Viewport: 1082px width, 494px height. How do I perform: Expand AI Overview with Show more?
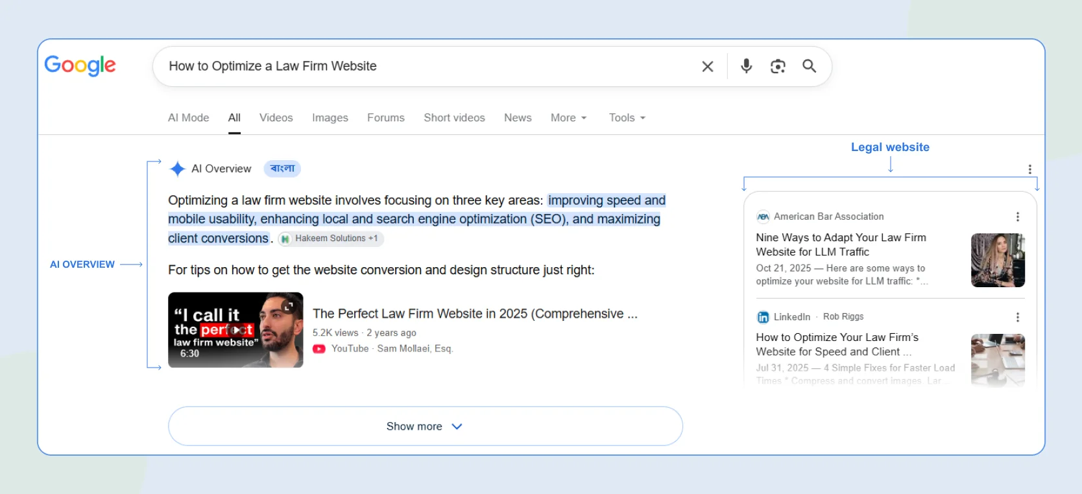(426, 426)
